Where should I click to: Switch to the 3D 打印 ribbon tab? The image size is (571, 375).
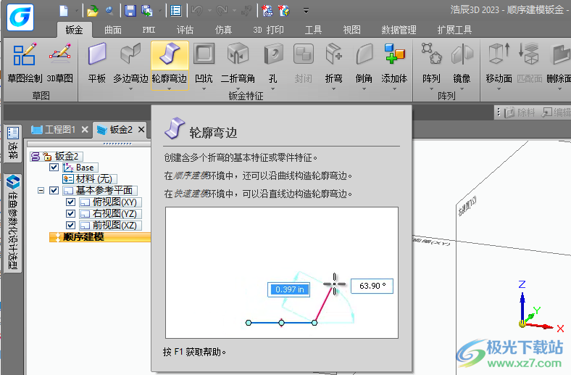268,30
